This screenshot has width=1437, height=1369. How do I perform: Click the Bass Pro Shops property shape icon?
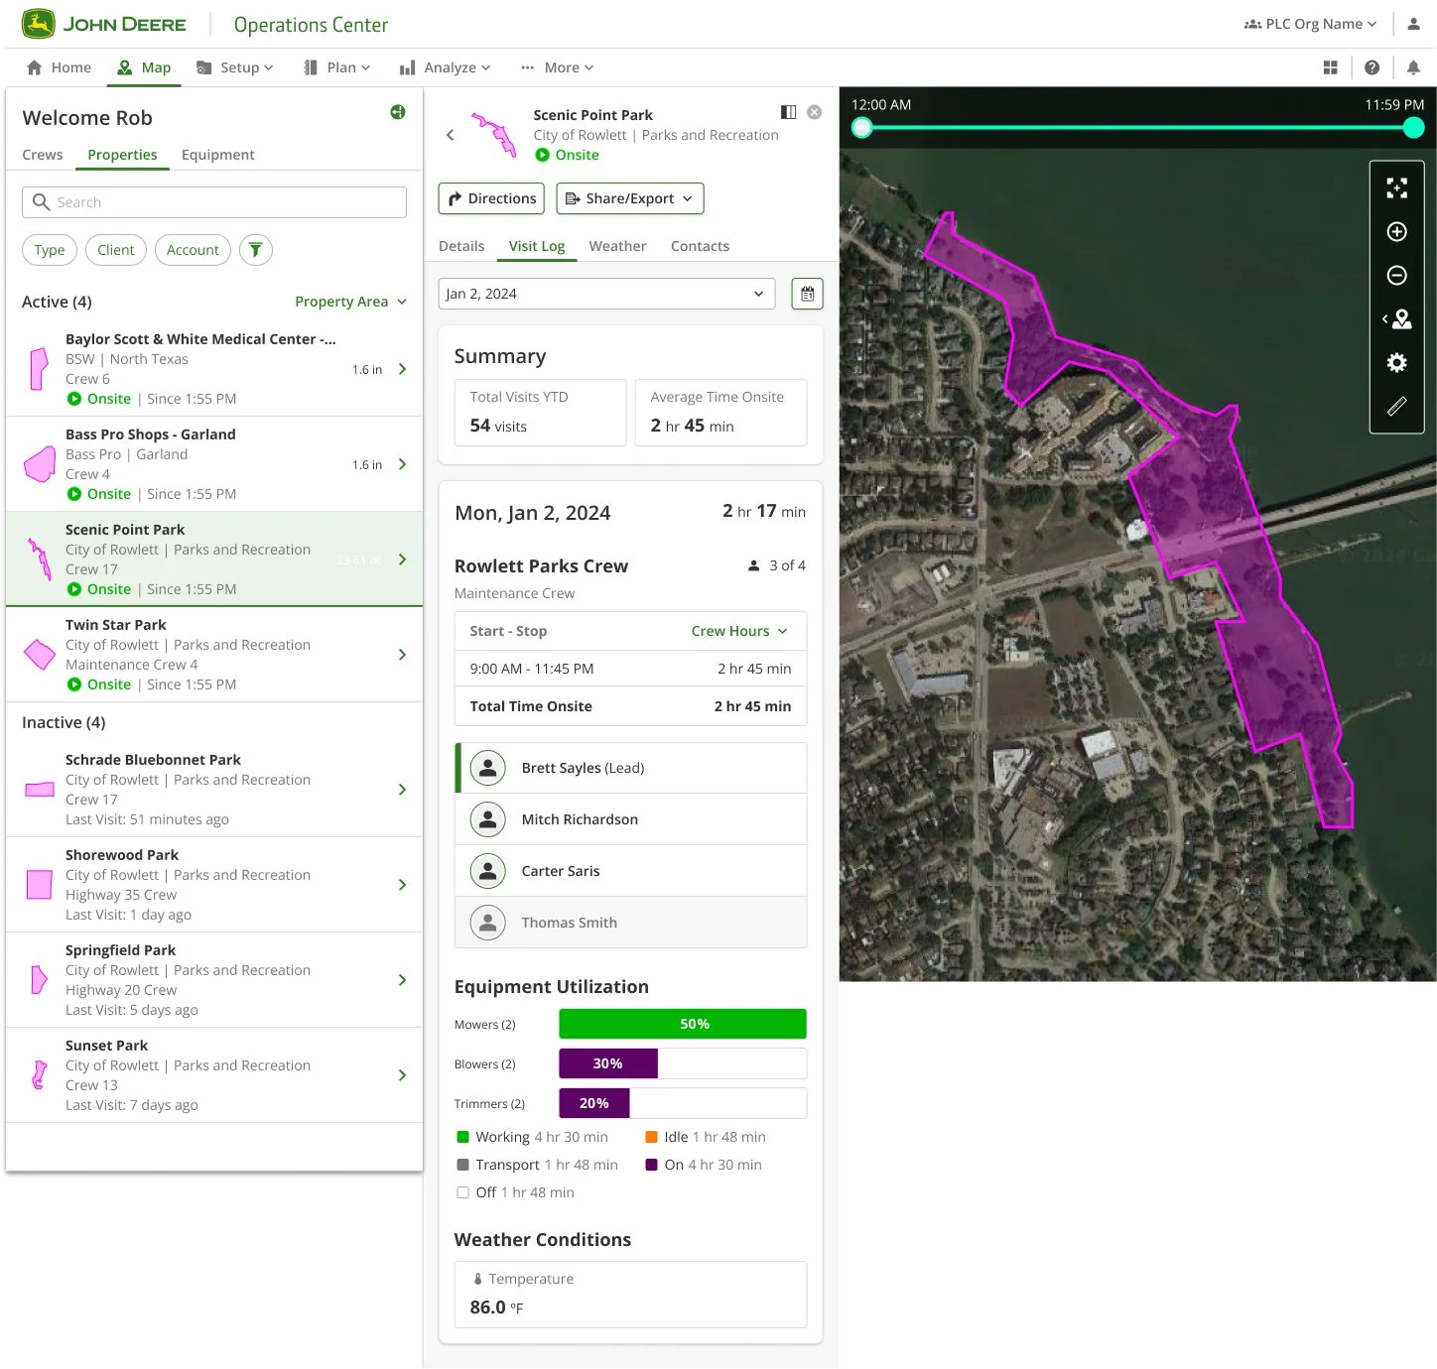pos(40,464)
